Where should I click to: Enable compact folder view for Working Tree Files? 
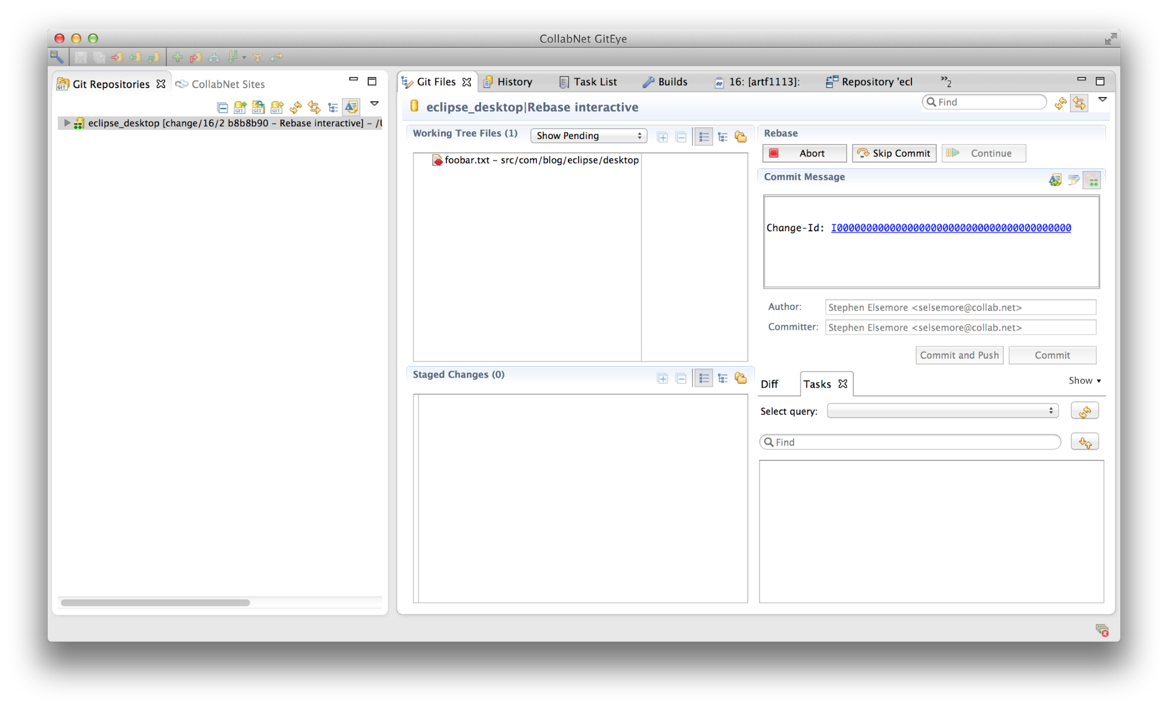[740, 136]
